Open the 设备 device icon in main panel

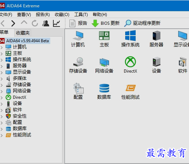pos(156,65)
